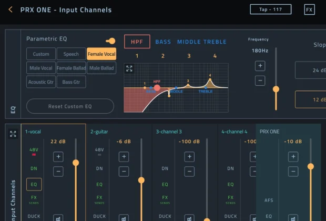Image resolution: width=326 pixels, height=221 pixels.
Task: Toggle DUCK on 2-guitar channel
Action: (x=99, y=216)
